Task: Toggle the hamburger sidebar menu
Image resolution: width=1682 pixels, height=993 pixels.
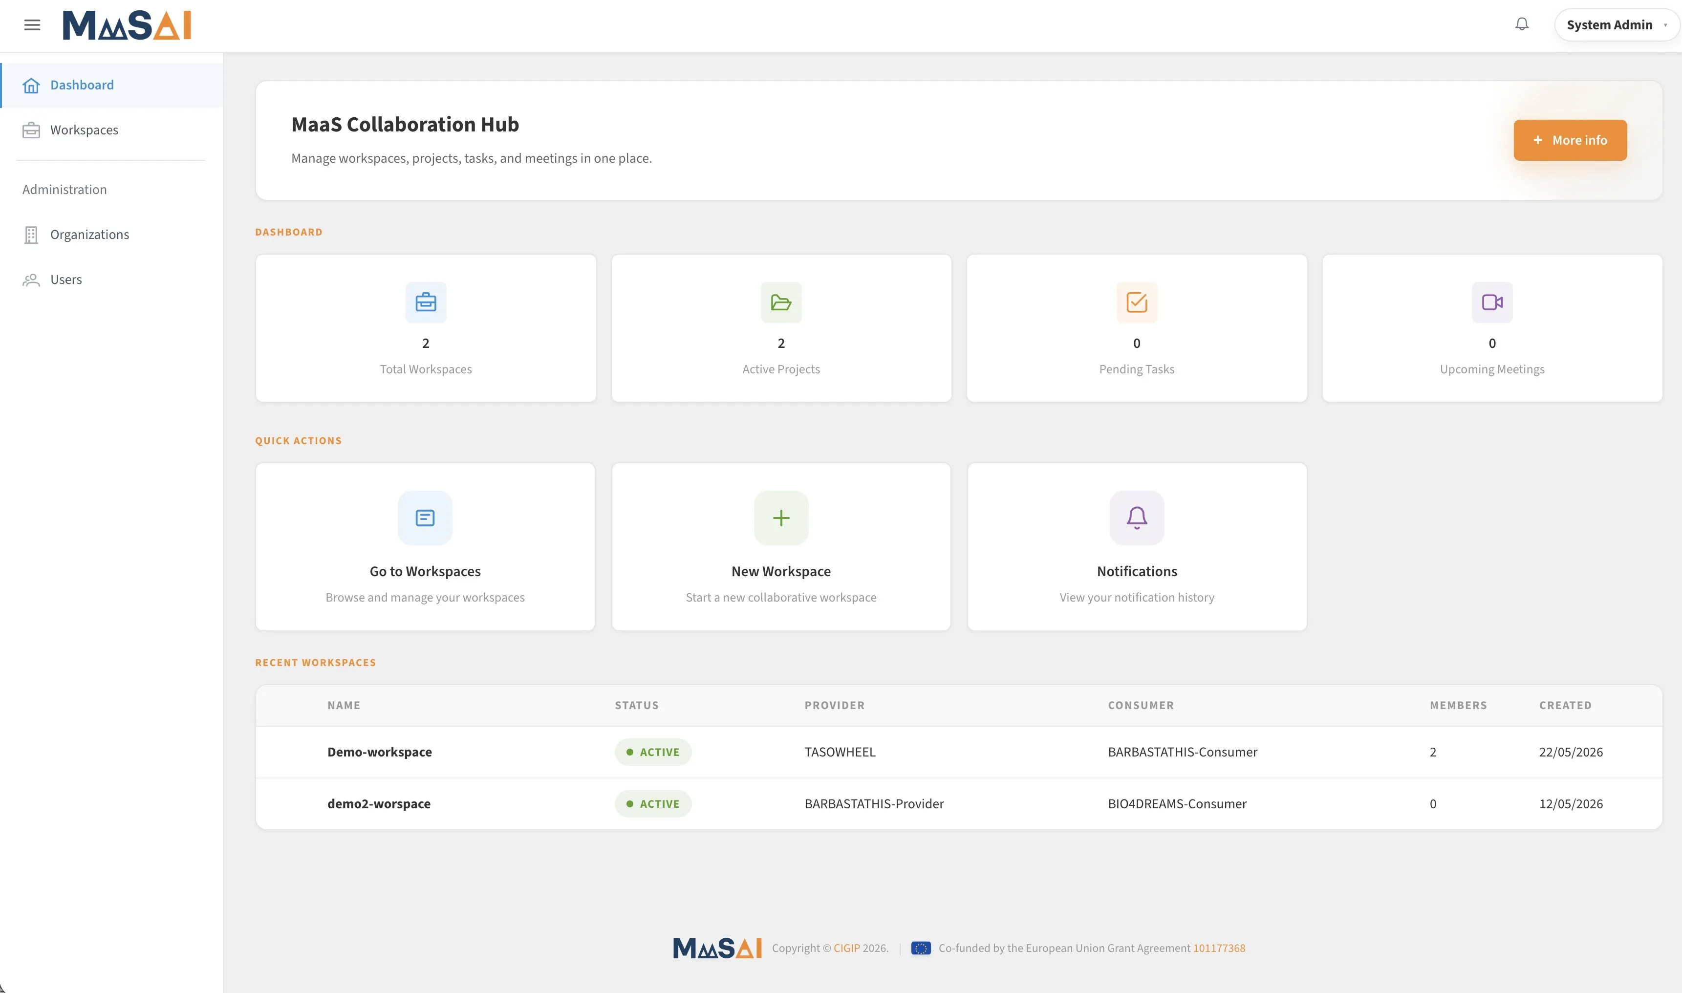Action: pos(32,25)
